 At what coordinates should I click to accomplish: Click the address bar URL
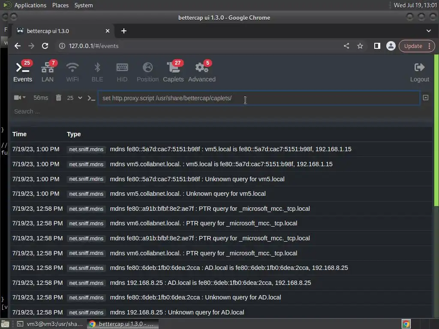click(94, 46)
